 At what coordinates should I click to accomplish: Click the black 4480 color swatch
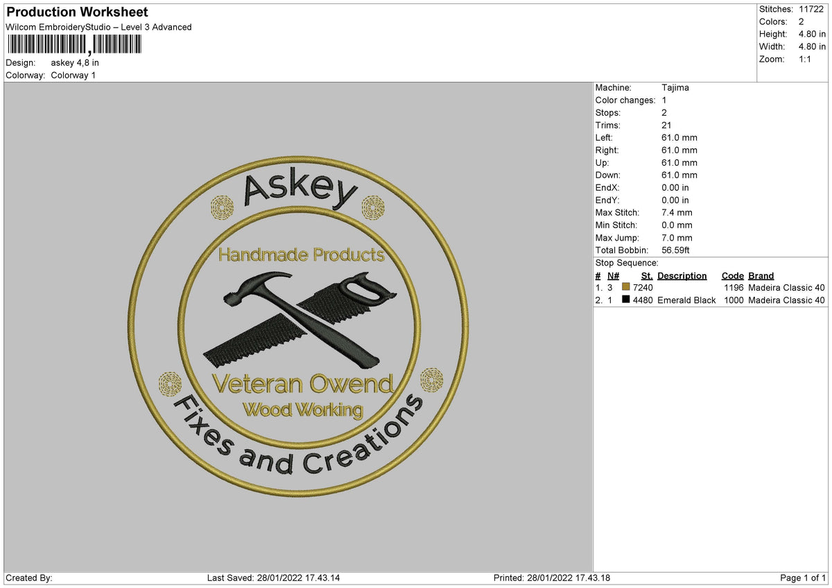tap(626, 300)
